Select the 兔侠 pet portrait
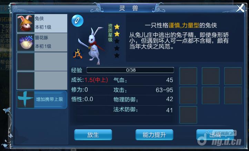The image size is (249, 151). 26,23
